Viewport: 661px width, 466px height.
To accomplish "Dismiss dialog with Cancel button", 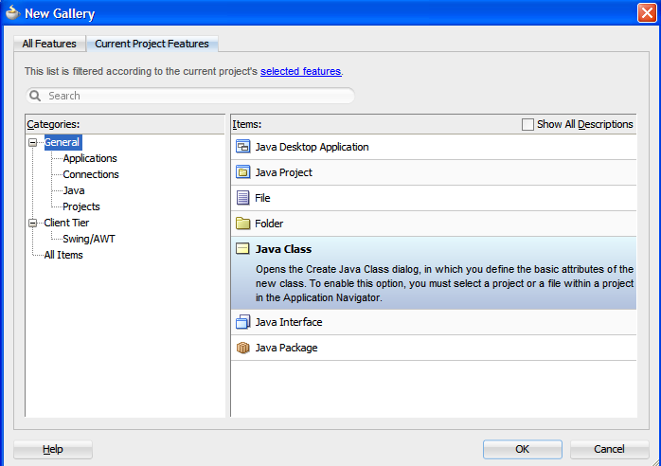I will (x=609, y=449).
